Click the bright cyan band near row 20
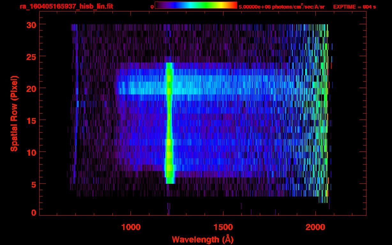 tap(204, 88)
